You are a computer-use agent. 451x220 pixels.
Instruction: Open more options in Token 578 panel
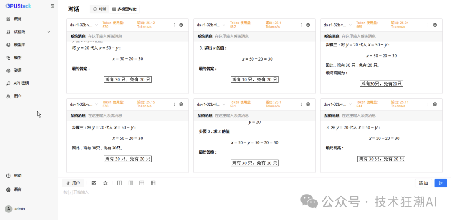pyautogui.click(x=174, y=104)
